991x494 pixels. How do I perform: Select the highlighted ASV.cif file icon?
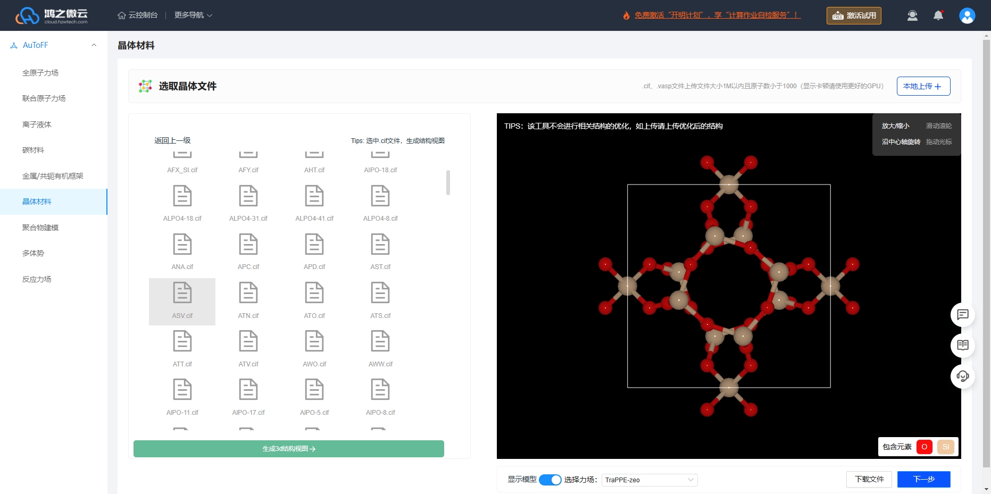(182, 293)
